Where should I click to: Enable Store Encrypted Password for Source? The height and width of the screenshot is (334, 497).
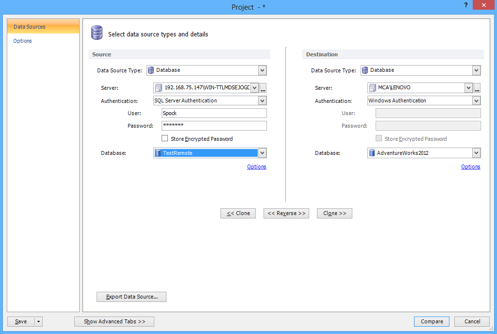click(165, 138)
